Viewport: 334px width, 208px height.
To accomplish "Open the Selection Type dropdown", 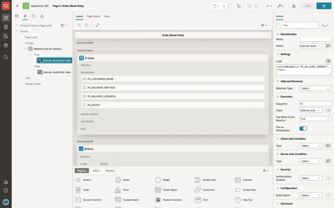I will pyautogui.click(x=315, y=88).
